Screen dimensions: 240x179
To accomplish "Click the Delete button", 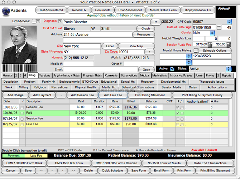I will click(x=88, y=170).
